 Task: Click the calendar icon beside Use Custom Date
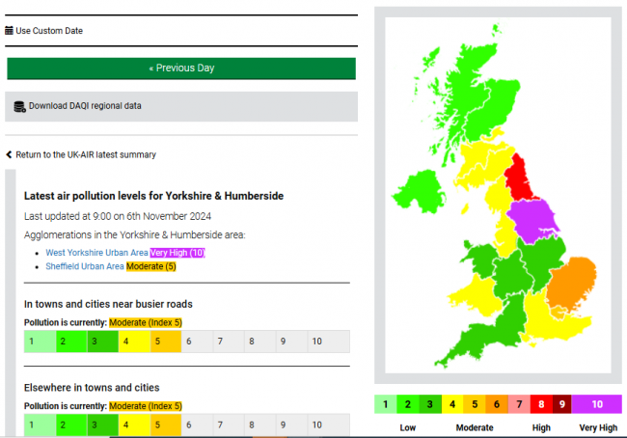pos(10,31)
